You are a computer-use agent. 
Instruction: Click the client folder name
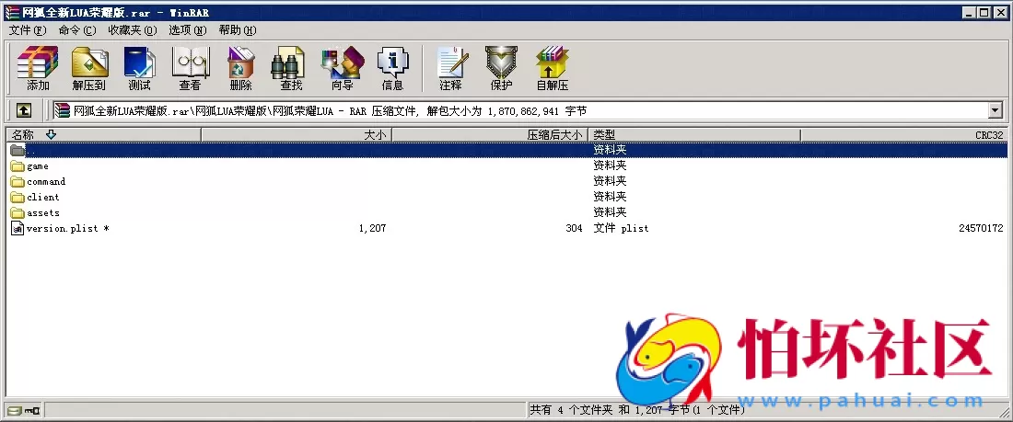tap(43, 197)
